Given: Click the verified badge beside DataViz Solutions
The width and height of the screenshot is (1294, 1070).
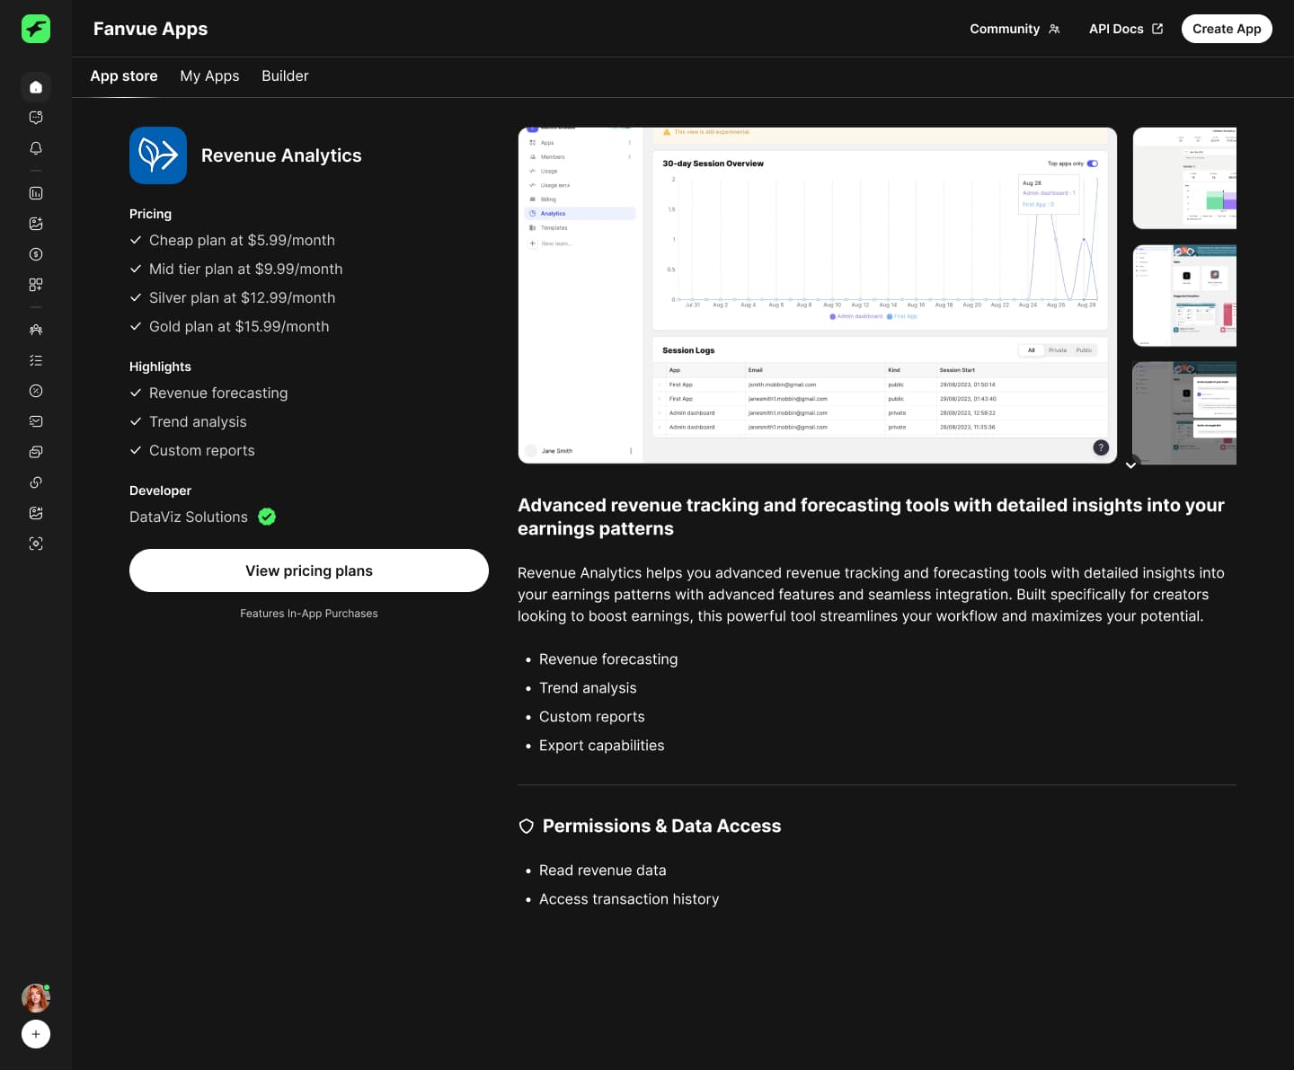Looking at the screenshot, I should [x=267, y=517].
